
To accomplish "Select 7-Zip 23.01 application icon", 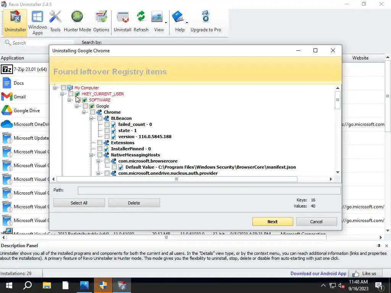I will (x=7, y=69).
